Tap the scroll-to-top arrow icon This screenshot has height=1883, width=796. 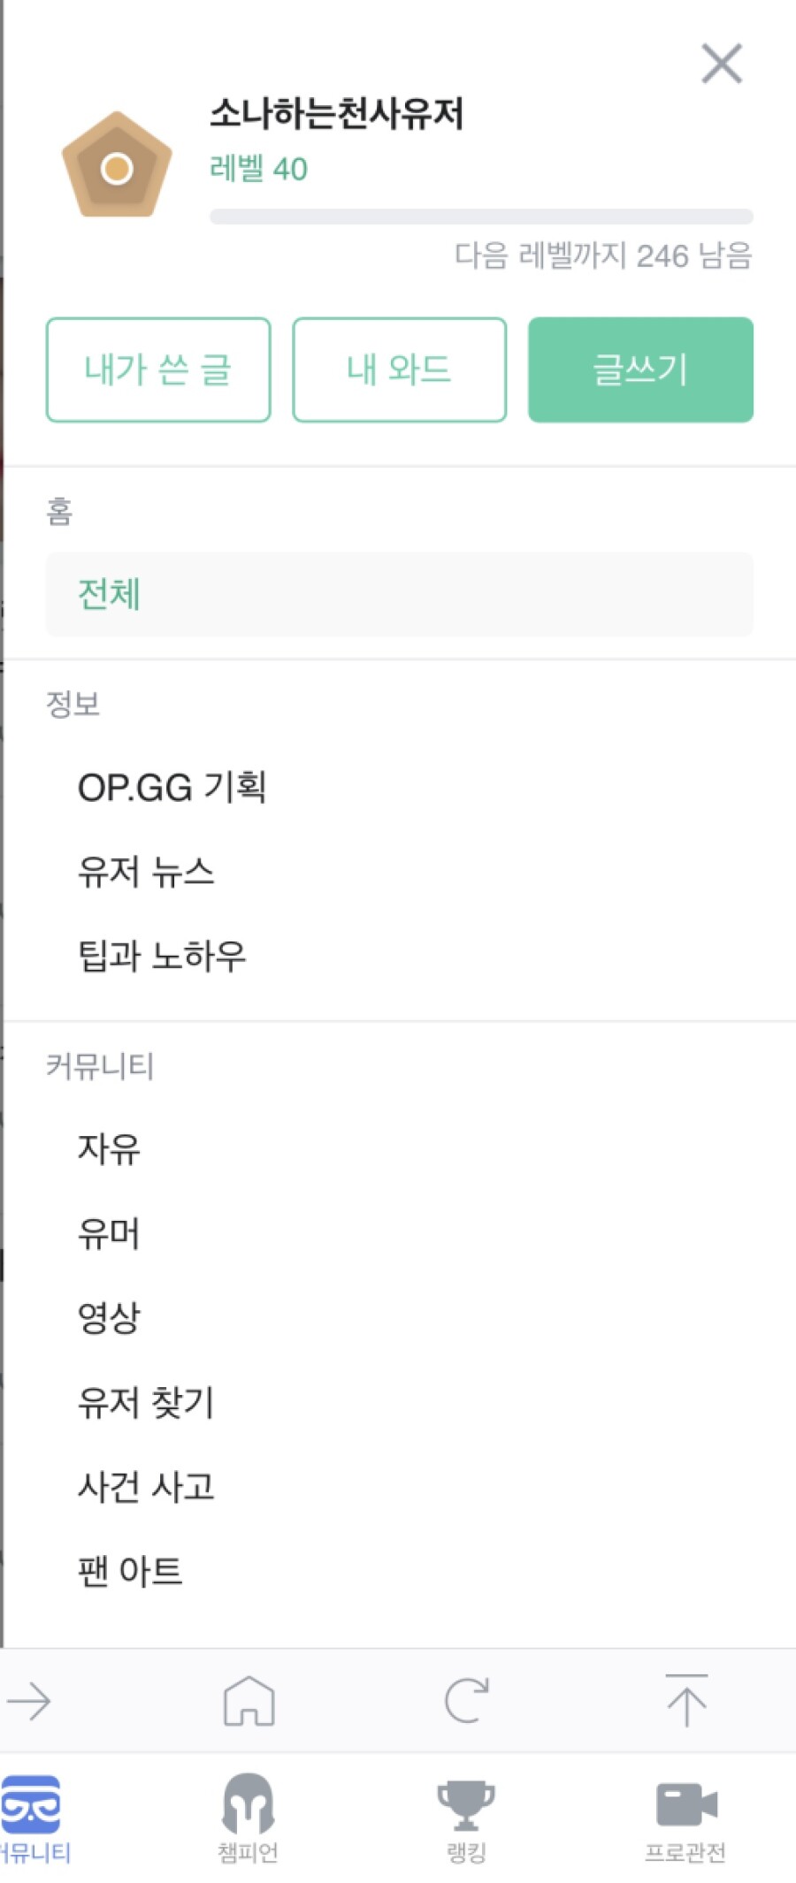coord(686,1700)
